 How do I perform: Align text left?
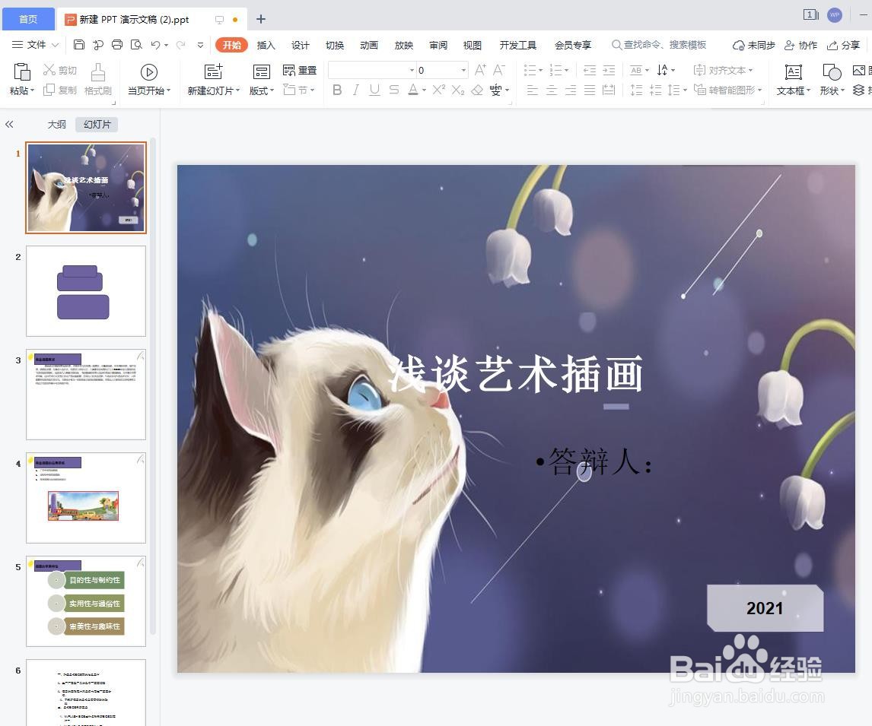point(532,90)
